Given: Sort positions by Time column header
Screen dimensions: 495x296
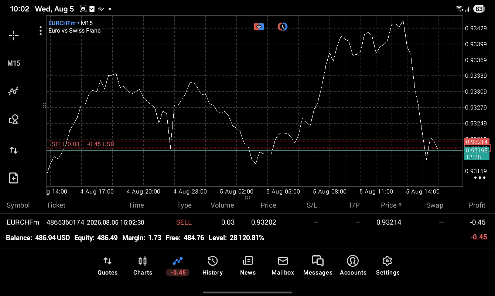Looking at the screenshot, I should point(136,205).
